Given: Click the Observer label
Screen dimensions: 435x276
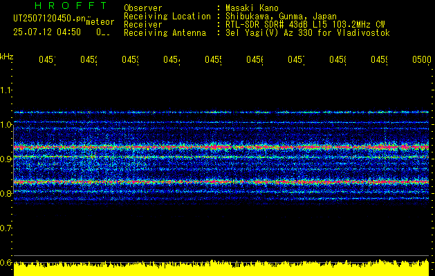Looking at the screenshot, I should tap(143, 8).
